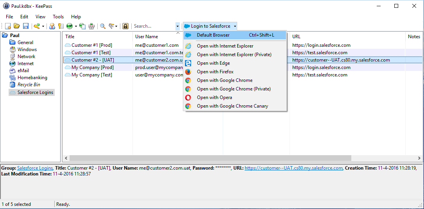Screen dimensions: 424x209
Task: Click the Open database folder icon
Action: pos(17,26)
